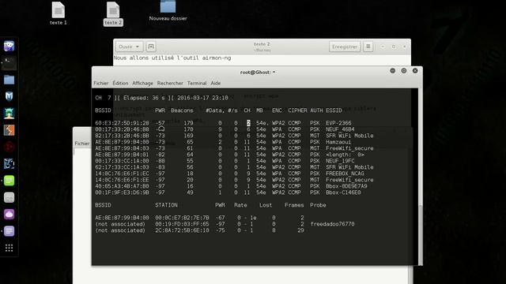
Task: Click texte 2 editor window title
Action: [x=262, y=44]
